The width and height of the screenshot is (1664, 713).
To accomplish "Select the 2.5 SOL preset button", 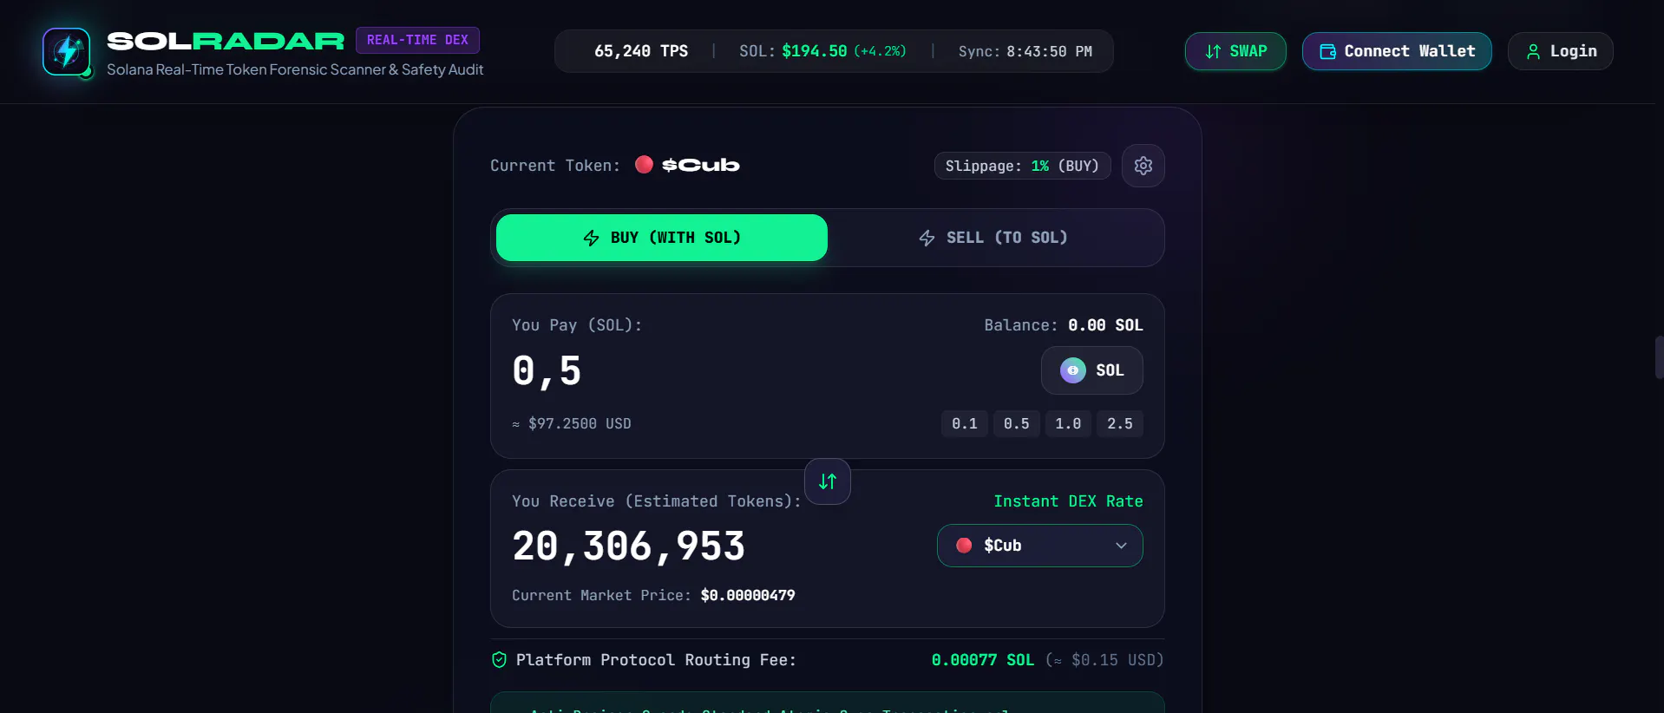I will 1119,423.
